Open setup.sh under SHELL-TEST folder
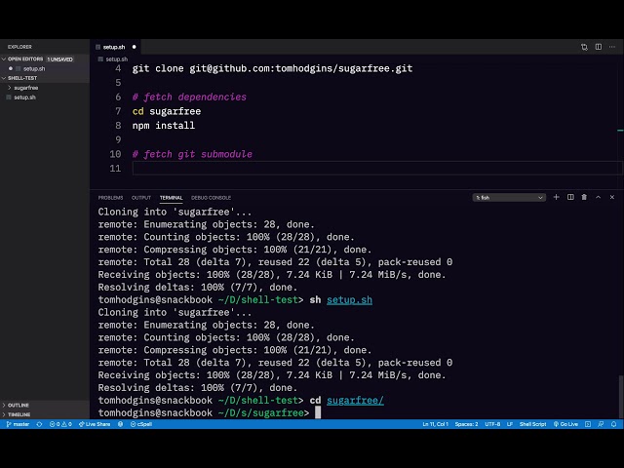Screen dimensions: 624x468 pyautogui.click(x=24, y=97)
